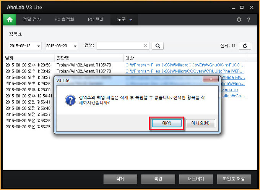Refresh the quarantine list
260x190 pixels.
[245, 46]
